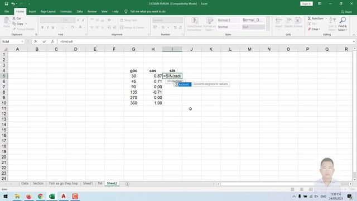
Task: Open the Number Format dropdown
Action: pos(181,20)
